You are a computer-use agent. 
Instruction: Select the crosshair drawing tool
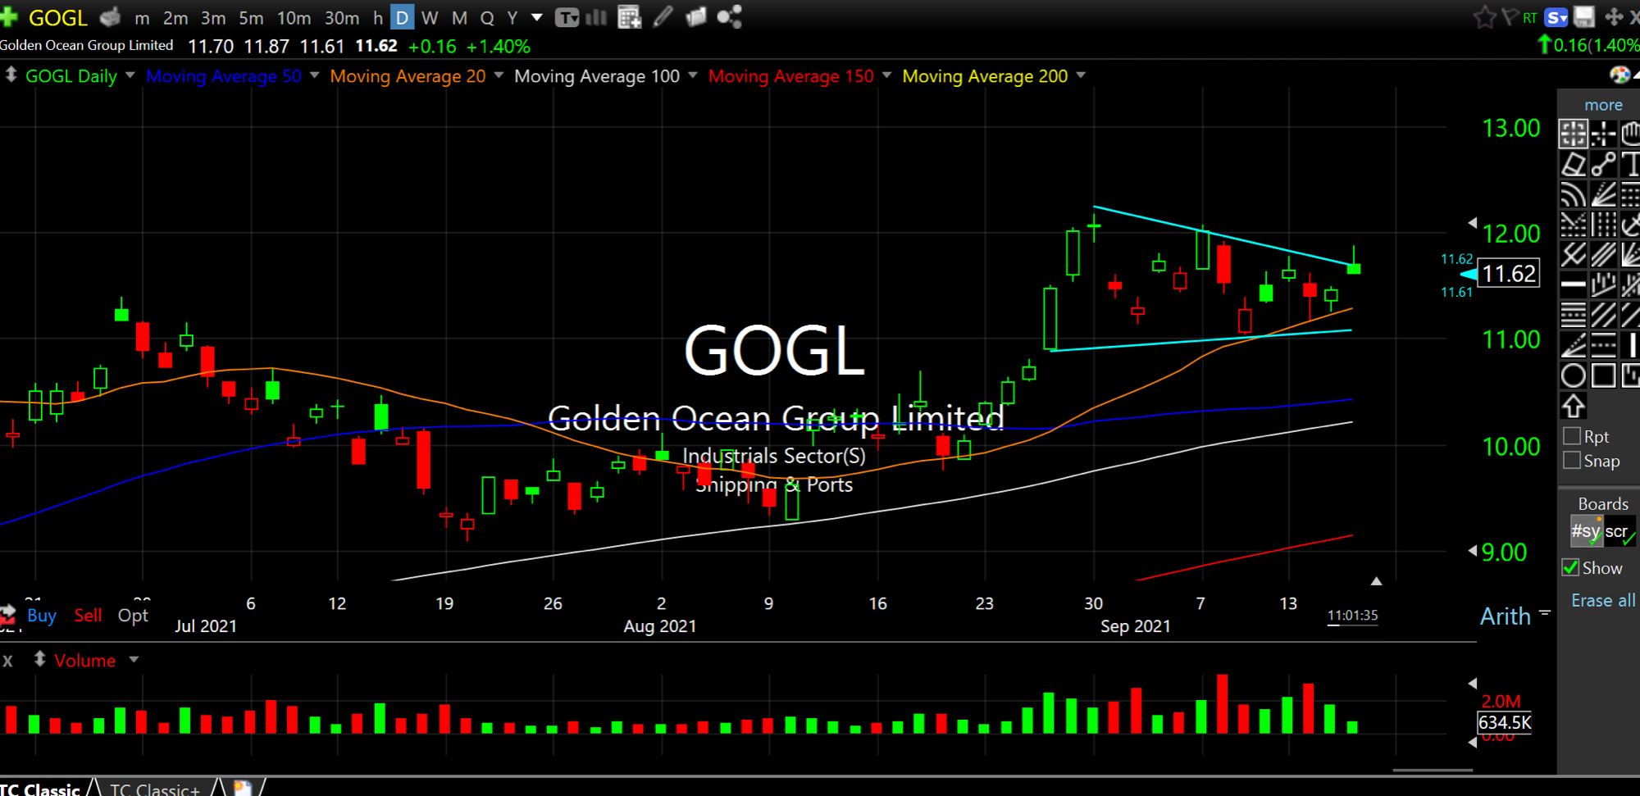[x=1603, y=134]
